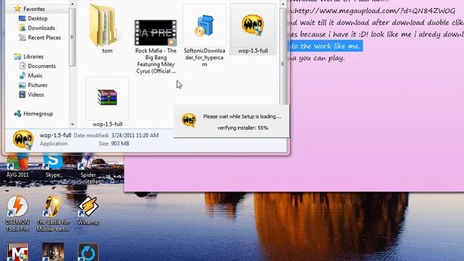Open Videos library
The height and width of the screenshot is (261, 464).
click(x=36, y=94)
